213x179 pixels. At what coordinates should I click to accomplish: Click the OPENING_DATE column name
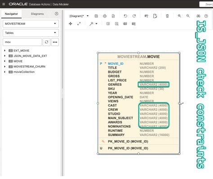click(120, 97)
